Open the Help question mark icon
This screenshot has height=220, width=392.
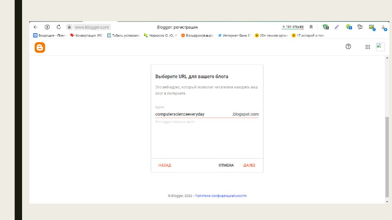coord(348,47)
